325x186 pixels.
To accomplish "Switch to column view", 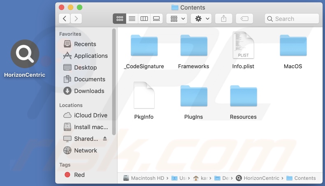I will [144, 18].
